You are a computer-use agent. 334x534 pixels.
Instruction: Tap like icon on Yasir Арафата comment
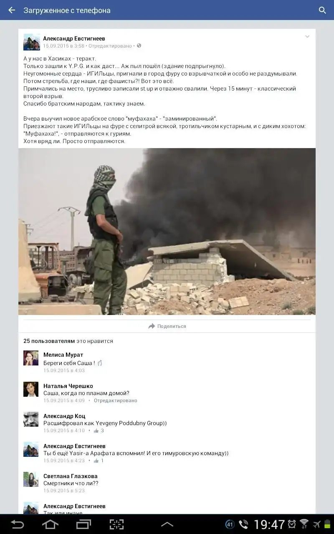(x=96, y=461)
